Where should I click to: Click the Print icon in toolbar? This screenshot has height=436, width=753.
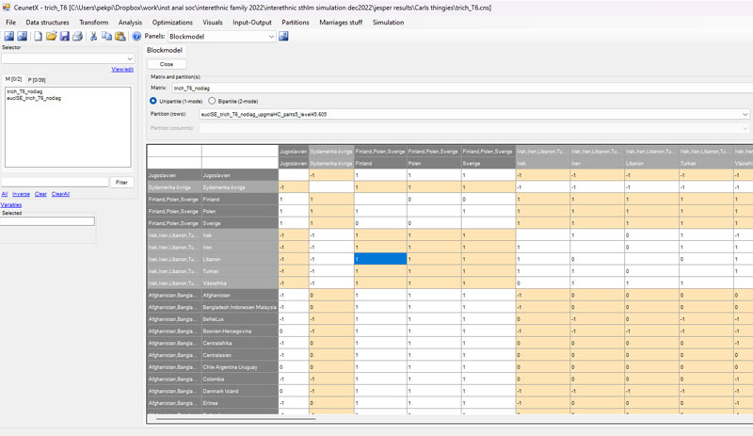point(78,37)
